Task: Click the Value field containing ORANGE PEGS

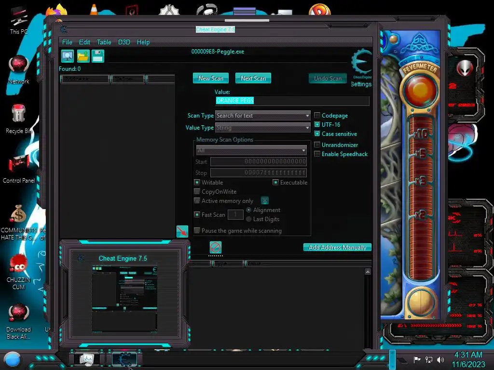Action: pyautogui.click(x=292, y=101)
